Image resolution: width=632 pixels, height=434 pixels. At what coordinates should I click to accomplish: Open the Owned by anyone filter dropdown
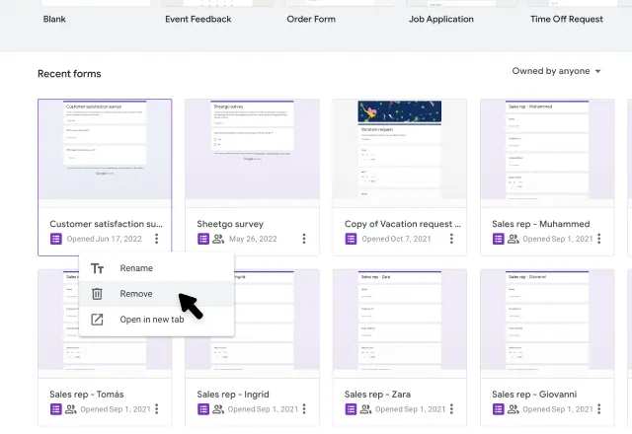tap(556, 71)
